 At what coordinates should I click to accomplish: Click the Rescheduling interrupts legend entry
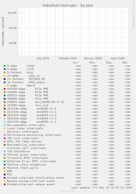coord(26,145)
